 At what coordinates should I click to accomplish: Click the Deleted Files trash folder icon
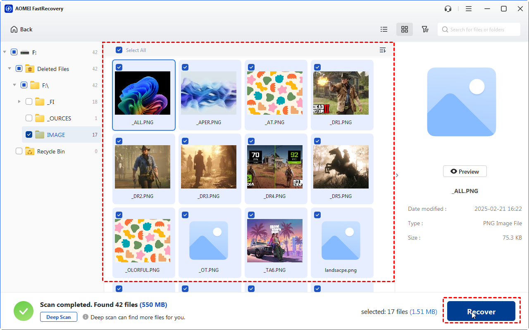click(x=29, y=69)
